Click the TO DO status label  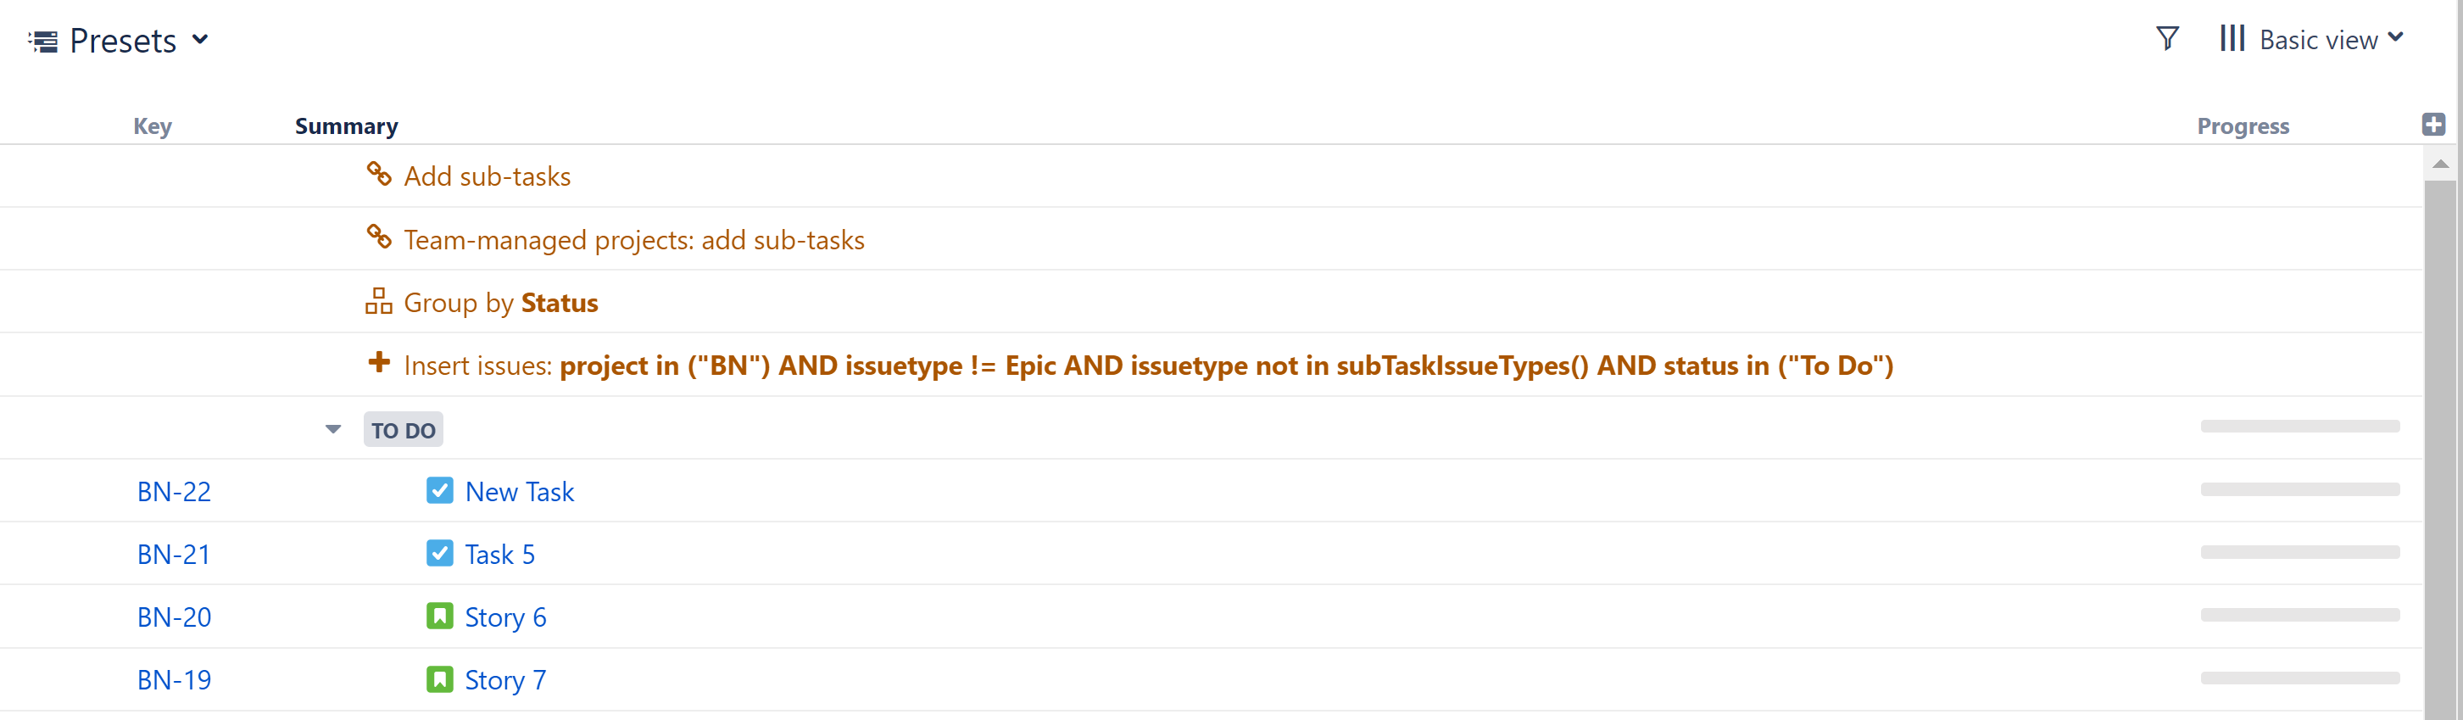pyautogui.click(x=403, y=428)
